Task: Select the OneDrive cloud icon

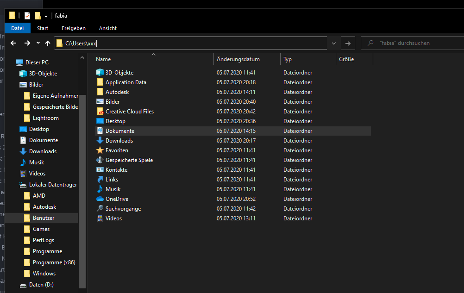Action: (100, 199)
